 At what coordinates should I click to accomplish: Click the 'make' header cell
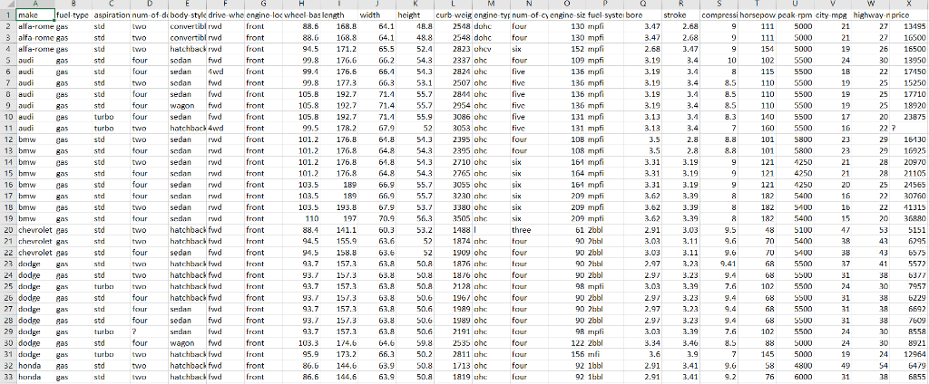click(35, 14)
